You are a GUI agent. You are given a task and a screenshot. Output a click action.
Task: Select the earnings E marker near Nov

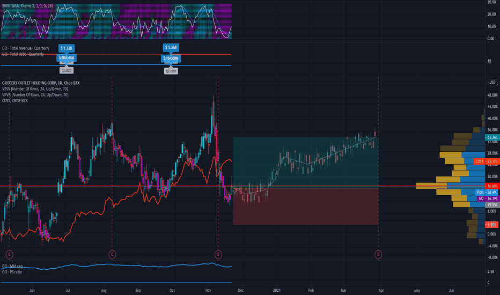(218, 254)
